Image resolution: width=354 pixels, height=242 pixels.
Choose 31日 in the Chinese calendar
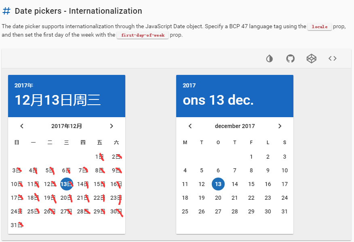[17, 225]
